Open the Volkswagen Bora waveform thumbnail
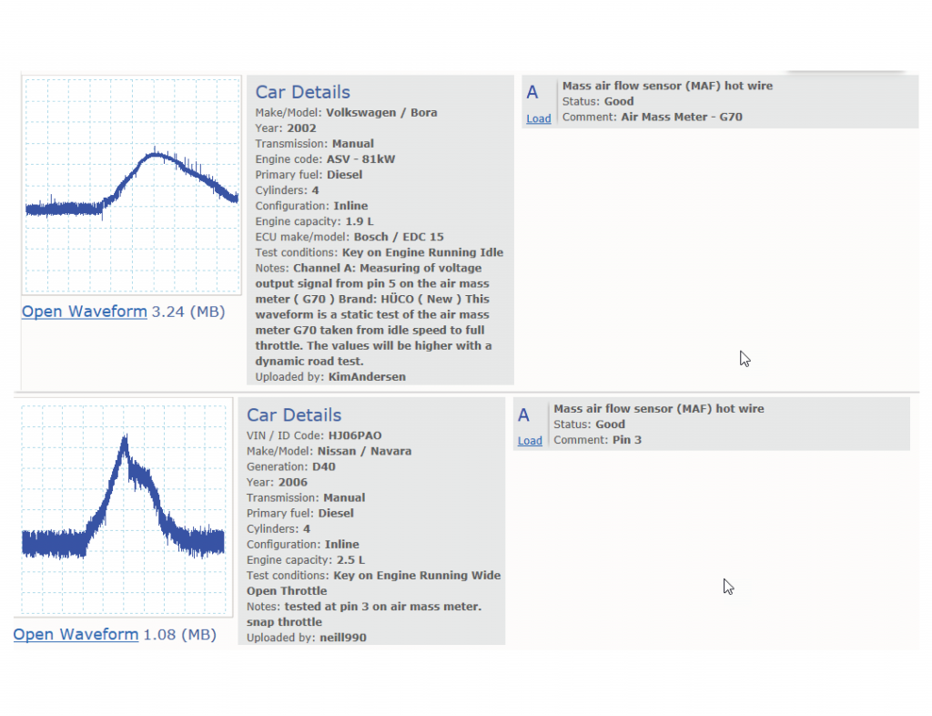Screen dimensions: 932x716 click(131, 185)
